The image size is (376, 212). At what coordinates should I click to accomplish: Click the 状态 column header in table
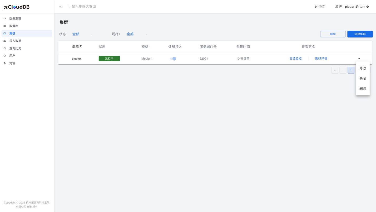pyautogui.click(x=102, y=47)
